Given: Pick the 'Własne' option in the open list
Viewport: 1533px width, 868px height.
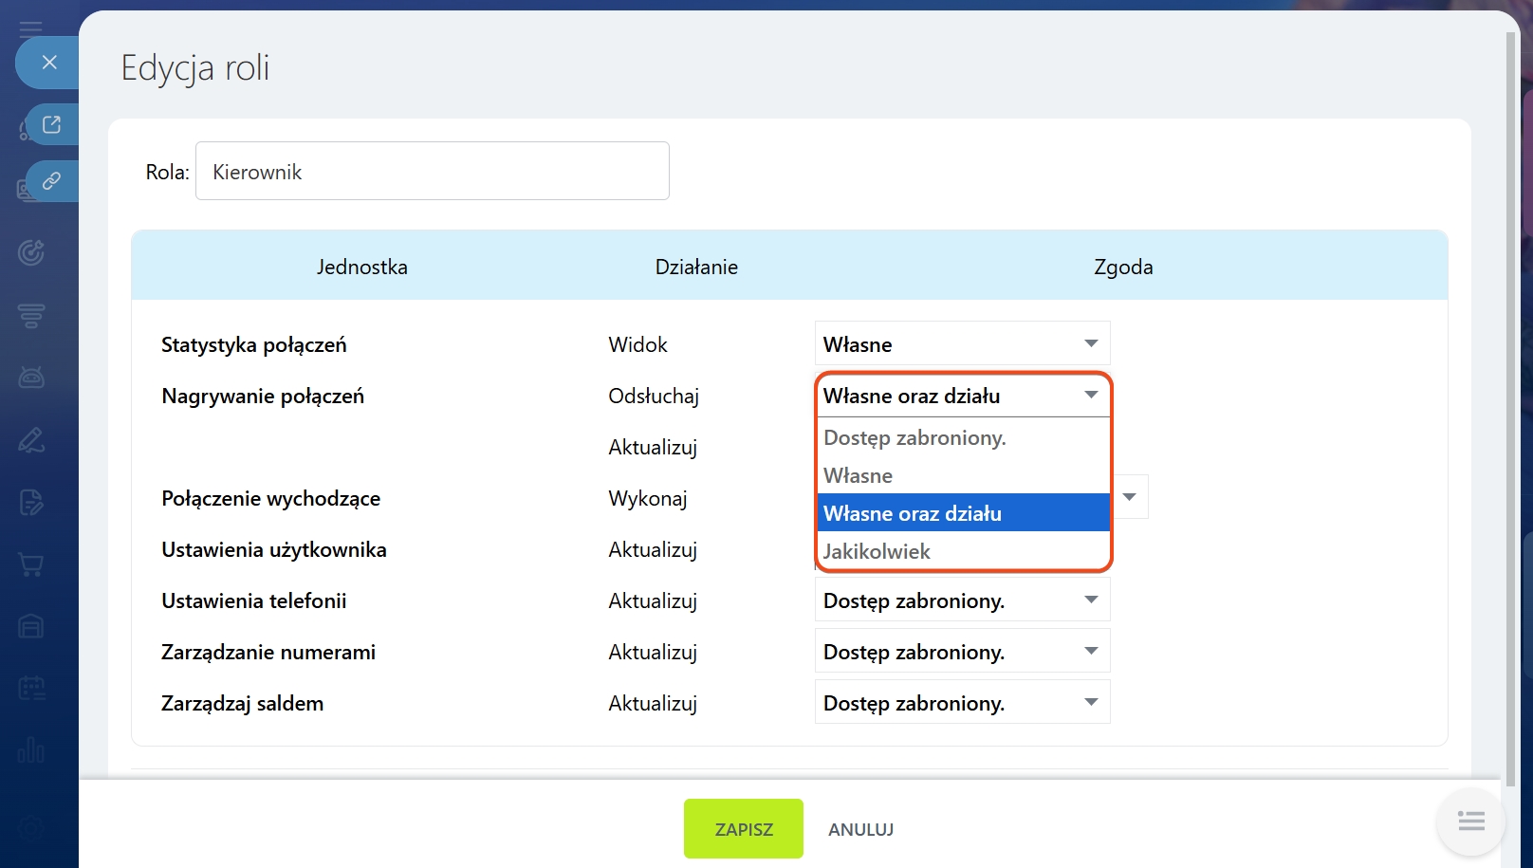Looking at the screenshot, I should (x=858, y=475).
